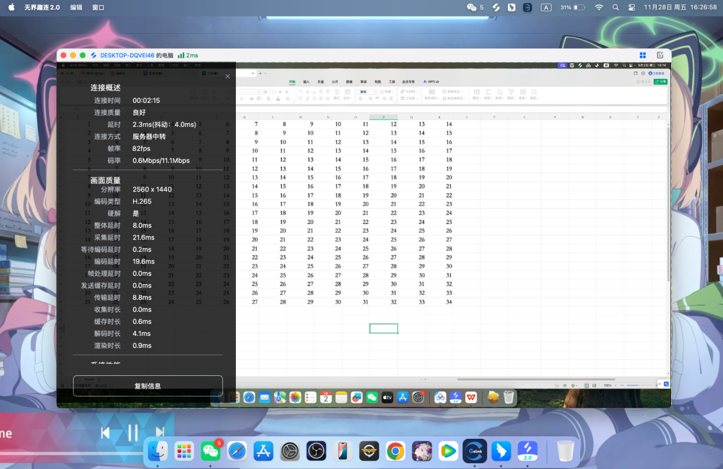Switch to 视图 ribbon tab in remote WPS
Viewport: 723px width, 469px height.
coord(377,82)
